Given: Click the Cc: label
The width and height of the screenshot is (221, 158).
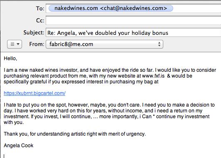Looking at the screenshot, I should tap(40, 21).
